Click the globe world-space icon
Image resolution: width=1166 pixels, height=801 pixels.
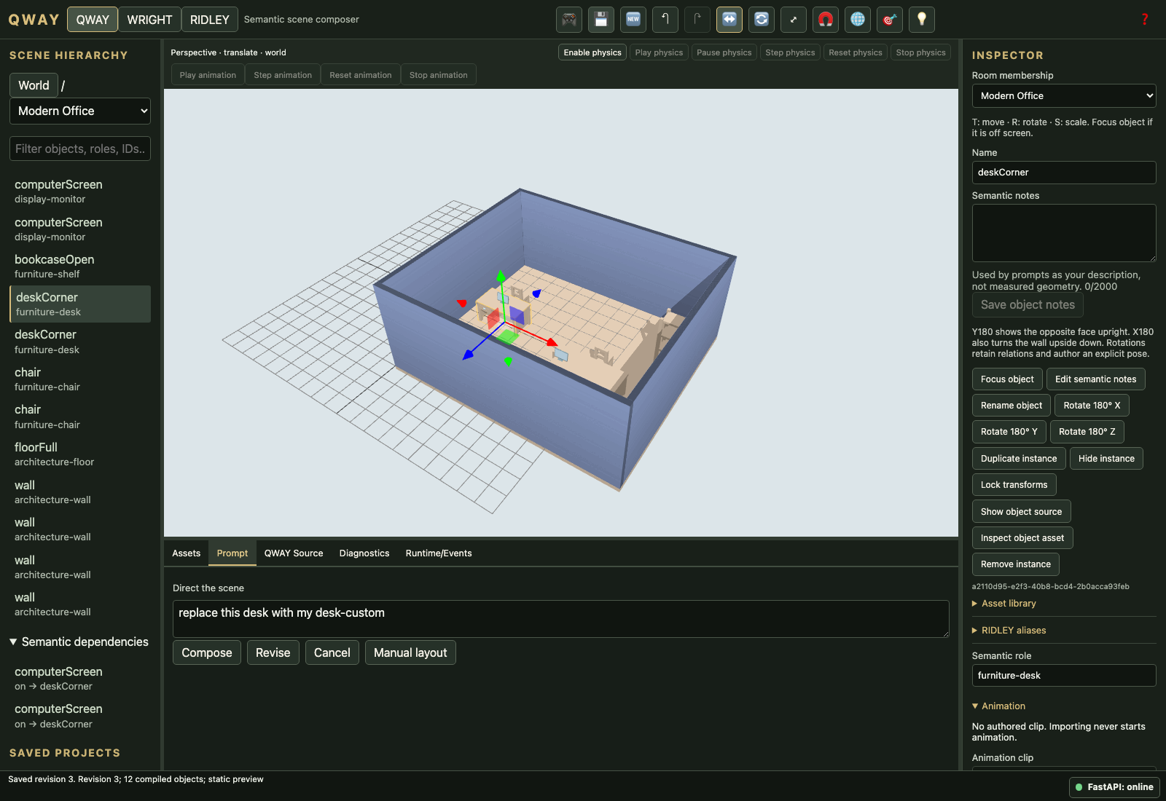[858, 20]
